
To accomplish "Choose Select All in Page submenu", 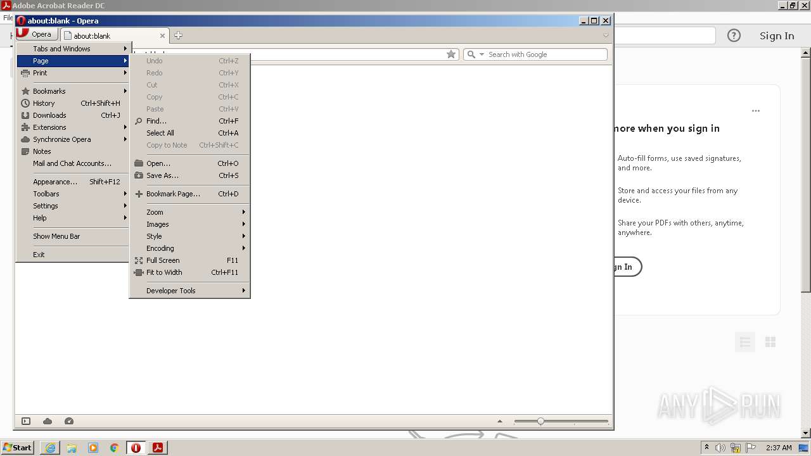I will coord(189,133).
